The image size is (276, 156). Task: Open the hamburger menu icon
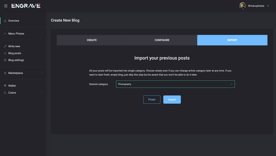[x=6, y=6]
